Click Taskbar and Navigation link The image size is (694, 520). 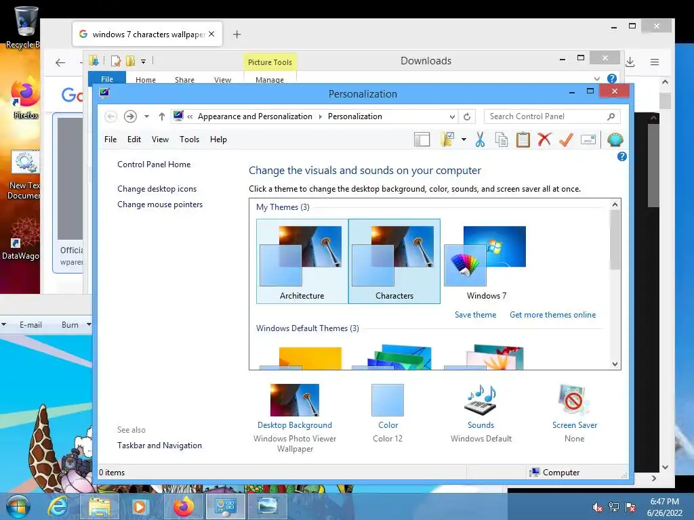pos(159,446)
